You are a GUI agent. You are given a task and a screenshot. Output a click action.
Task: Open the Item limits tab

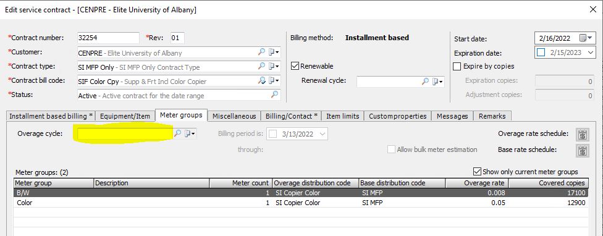343,116
